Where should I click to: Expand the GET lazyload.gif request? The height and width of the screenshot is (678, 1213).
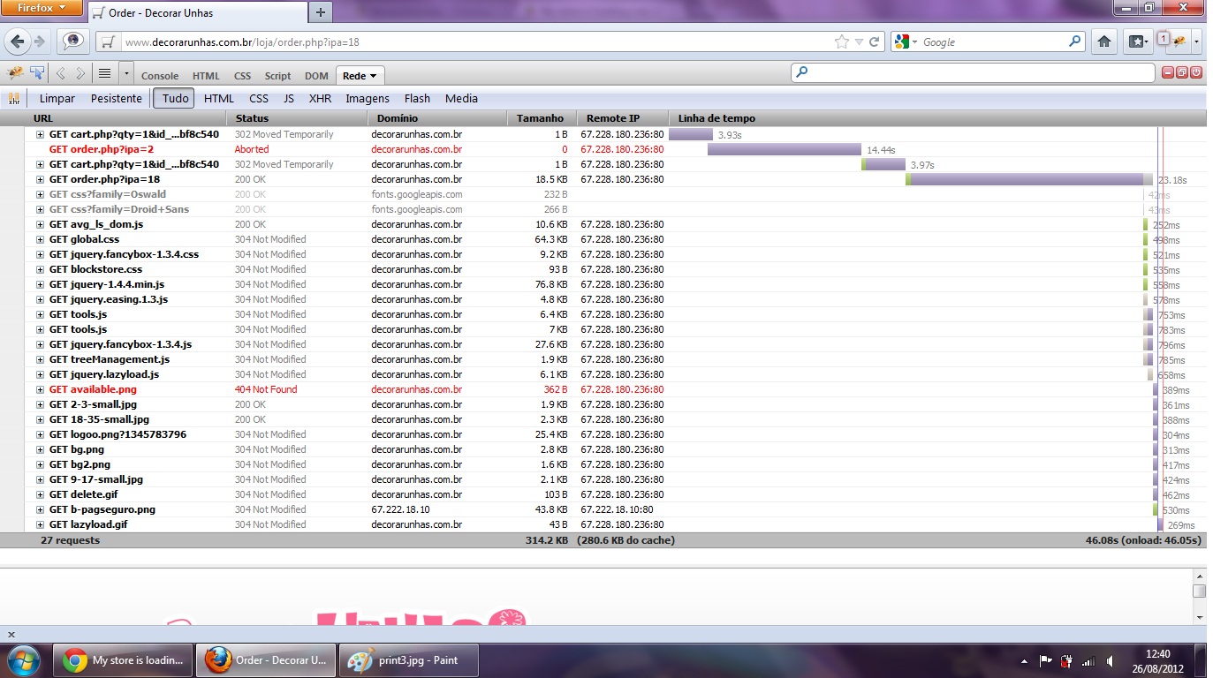pos(40,524)
